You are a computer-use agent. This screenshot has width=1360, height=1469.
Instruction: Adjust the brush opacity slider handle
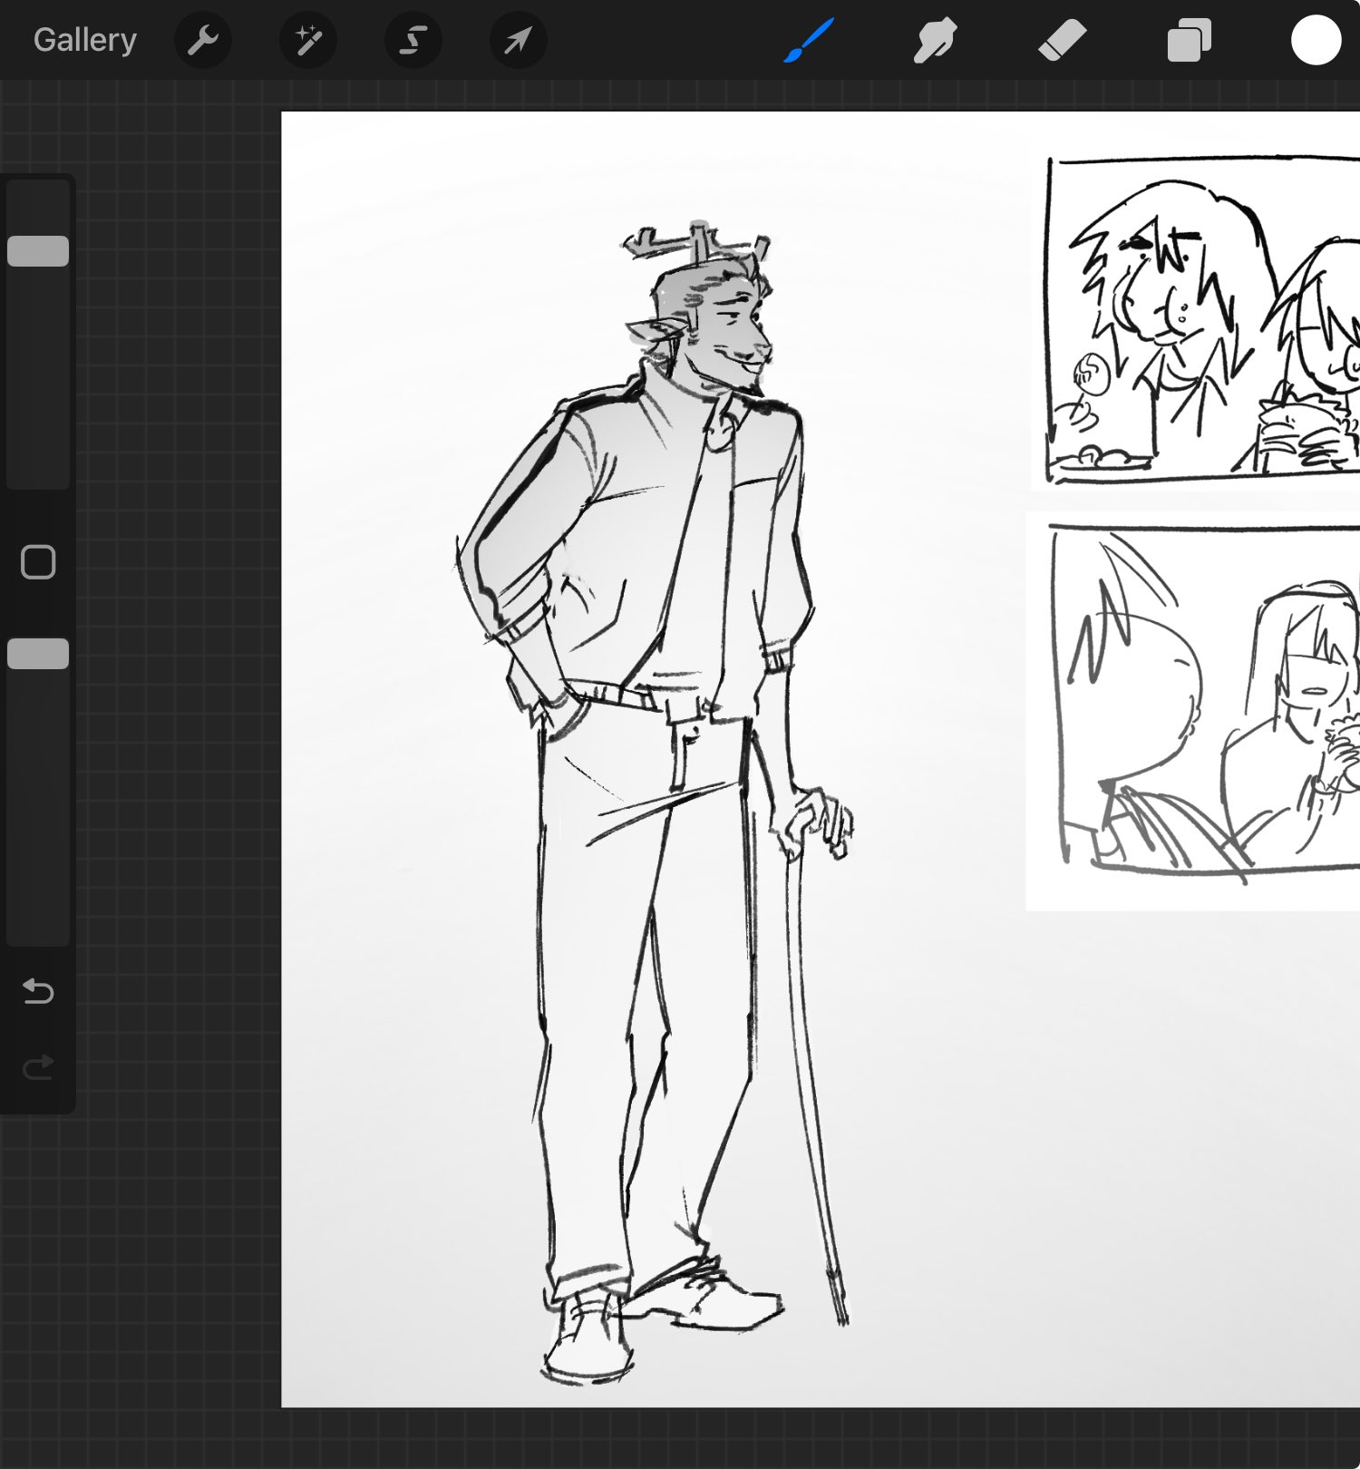[38, 654]
